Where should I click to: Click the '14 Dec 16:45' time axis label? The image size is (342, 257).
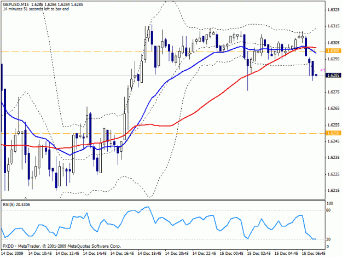[122, 254]
